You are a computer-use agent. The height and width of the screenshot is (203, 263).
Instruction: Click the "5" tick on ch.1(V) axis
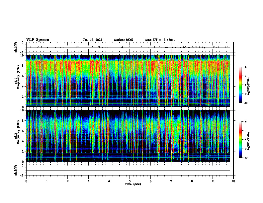click(x=23, y=42)
